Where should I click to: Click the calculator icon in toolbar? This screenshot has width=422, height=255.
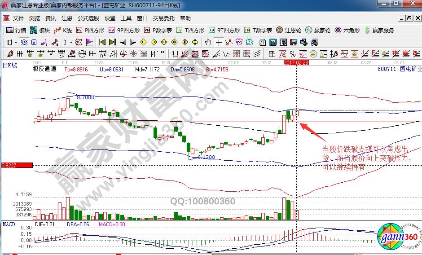[272, 42]
